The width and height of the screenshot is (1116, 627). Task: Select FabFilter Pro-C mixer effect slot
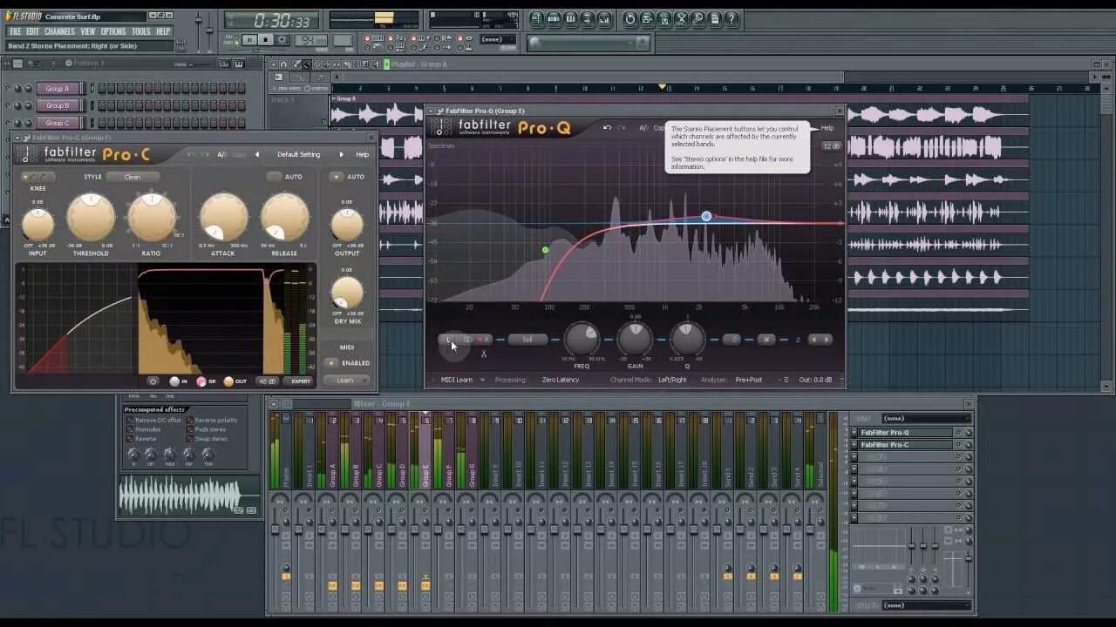(907, 445)
